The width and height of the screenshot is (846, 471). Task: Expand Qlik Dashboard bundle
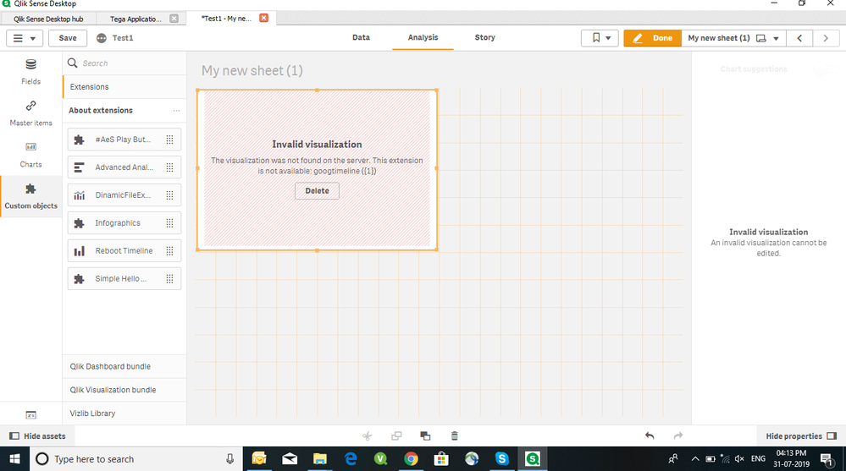(x=124, y=366)
